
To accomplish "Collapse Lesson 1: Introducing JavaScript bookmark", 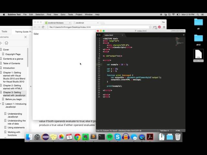I will pyautogui.click(x=0, y=104).
